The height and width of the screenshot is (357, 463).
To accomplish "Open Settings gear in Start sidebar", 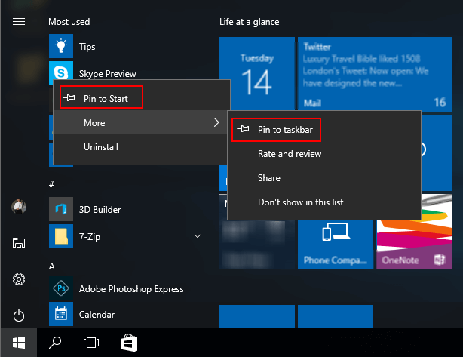I will coord(19,279).
